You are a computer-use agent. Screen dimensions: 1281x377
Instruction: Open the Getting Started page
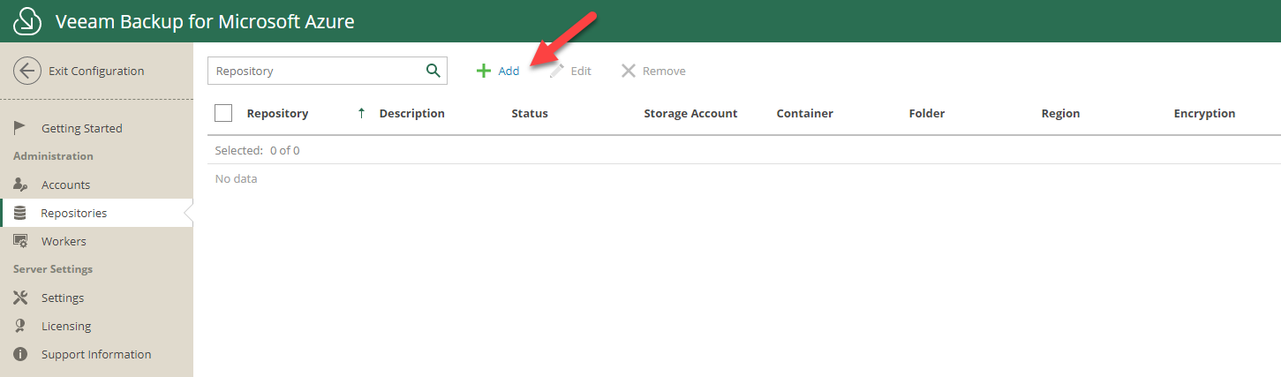point(81,128)
